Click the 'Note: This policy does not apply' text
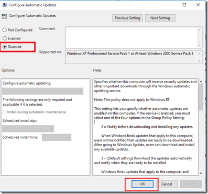Image resolution: width=208 pixels, height=194 pixels. pyautogui.click(x=132, y=100)
